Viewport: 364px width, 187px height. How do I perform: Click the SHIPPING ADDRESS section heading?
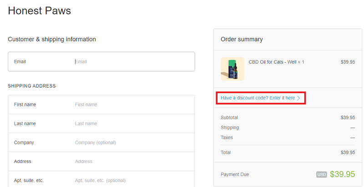[32, 86]
